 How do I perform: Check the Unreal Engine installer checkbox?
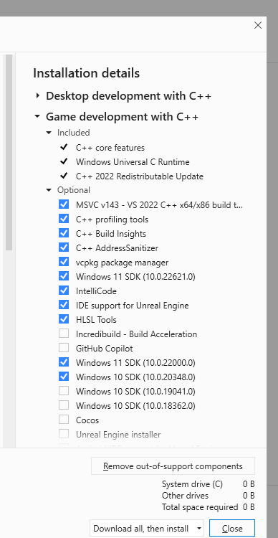(x=64, y=435)
